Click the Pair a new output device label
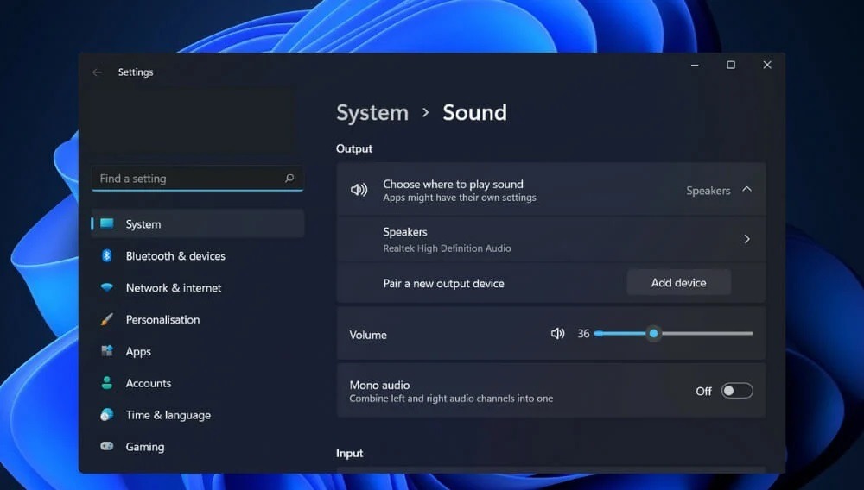The width and height of the screenshot is (864, 490). tap(443, 283)
